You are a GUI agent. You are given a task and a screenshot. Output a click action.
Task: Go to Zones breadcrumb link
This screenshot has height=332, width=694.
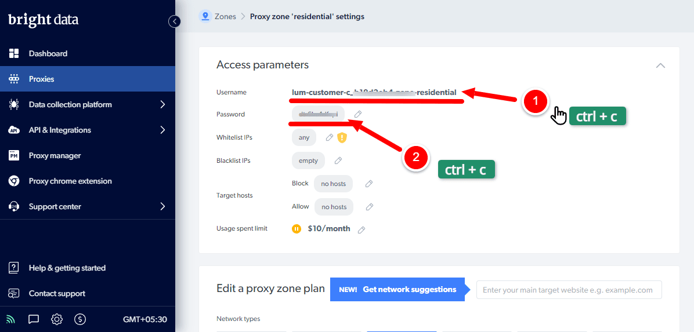click(x=225, y=16)
